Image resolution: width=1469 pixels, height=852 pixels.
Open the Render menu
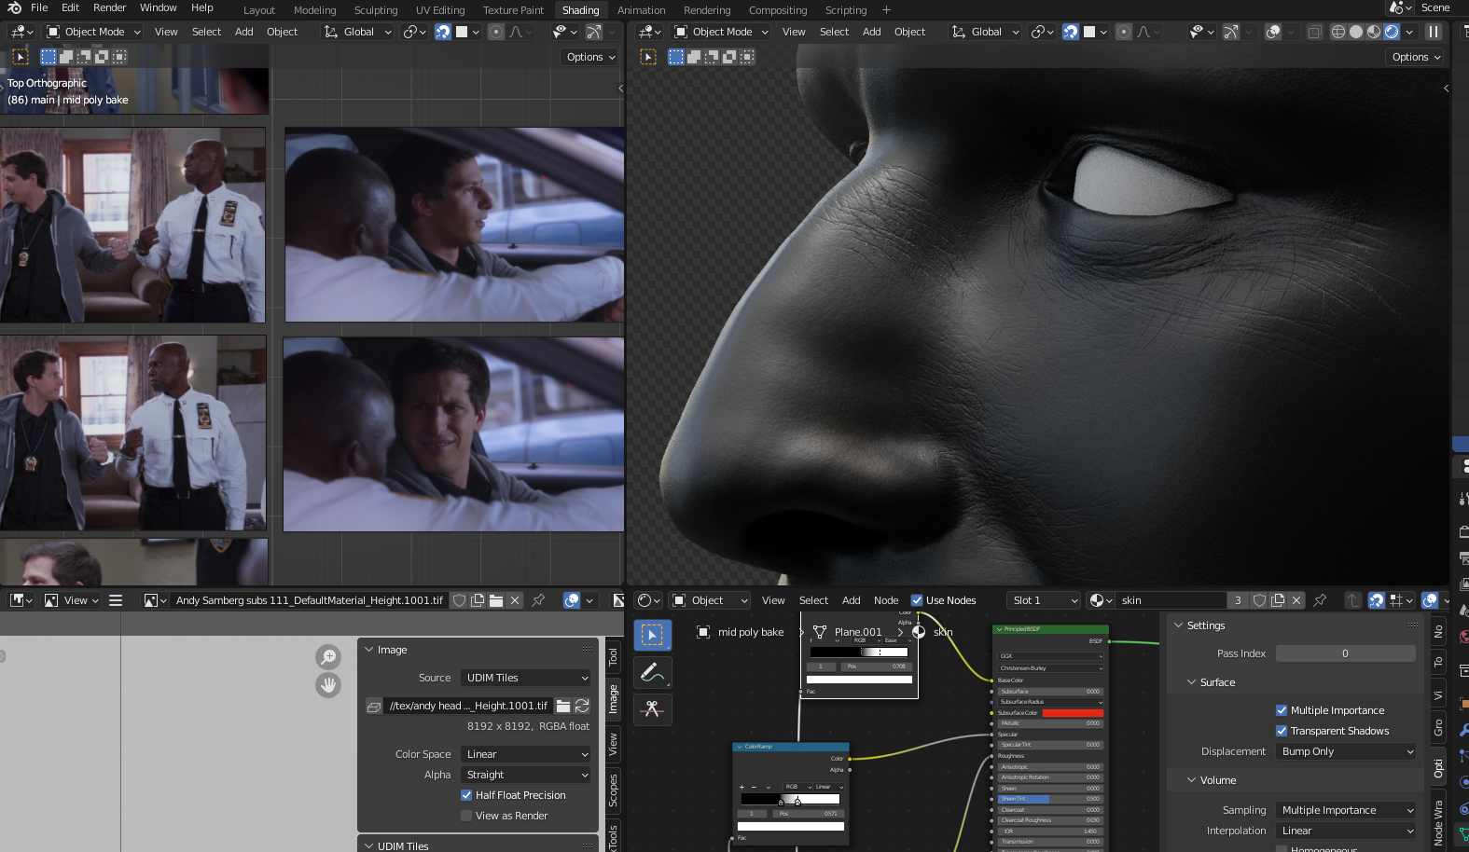(109, 7)
